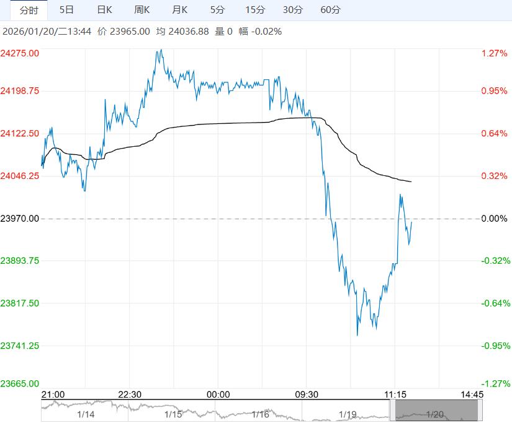This screenshot has height=423, width=512.
Task: Click the 23970.00 baseline price label
Action: 20,219
